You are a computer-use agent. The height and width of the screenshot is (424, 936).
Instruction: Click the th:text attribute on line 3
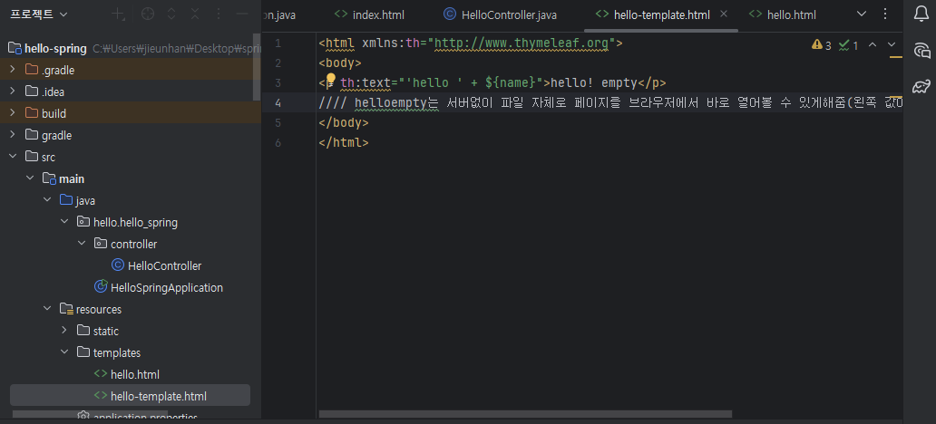[x=365, y=82]
